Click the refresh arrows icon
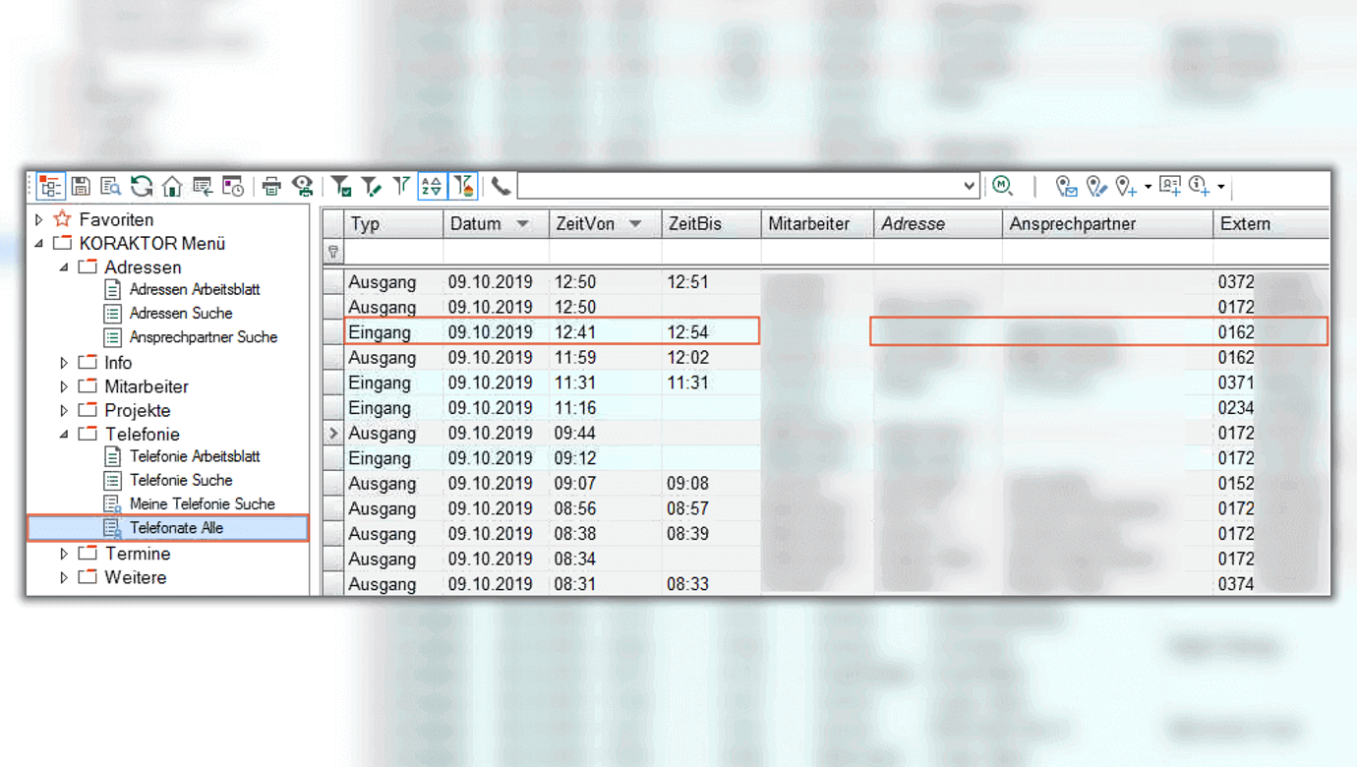 tap(142, 186)
